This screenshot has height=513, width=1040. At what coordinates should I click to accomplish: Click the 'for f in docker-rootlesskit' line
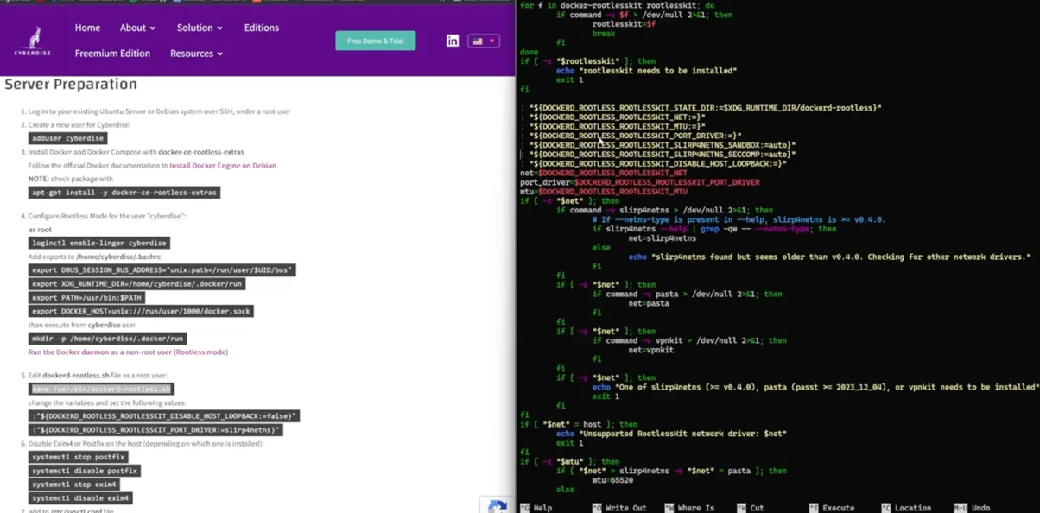[x=617, y=5]
